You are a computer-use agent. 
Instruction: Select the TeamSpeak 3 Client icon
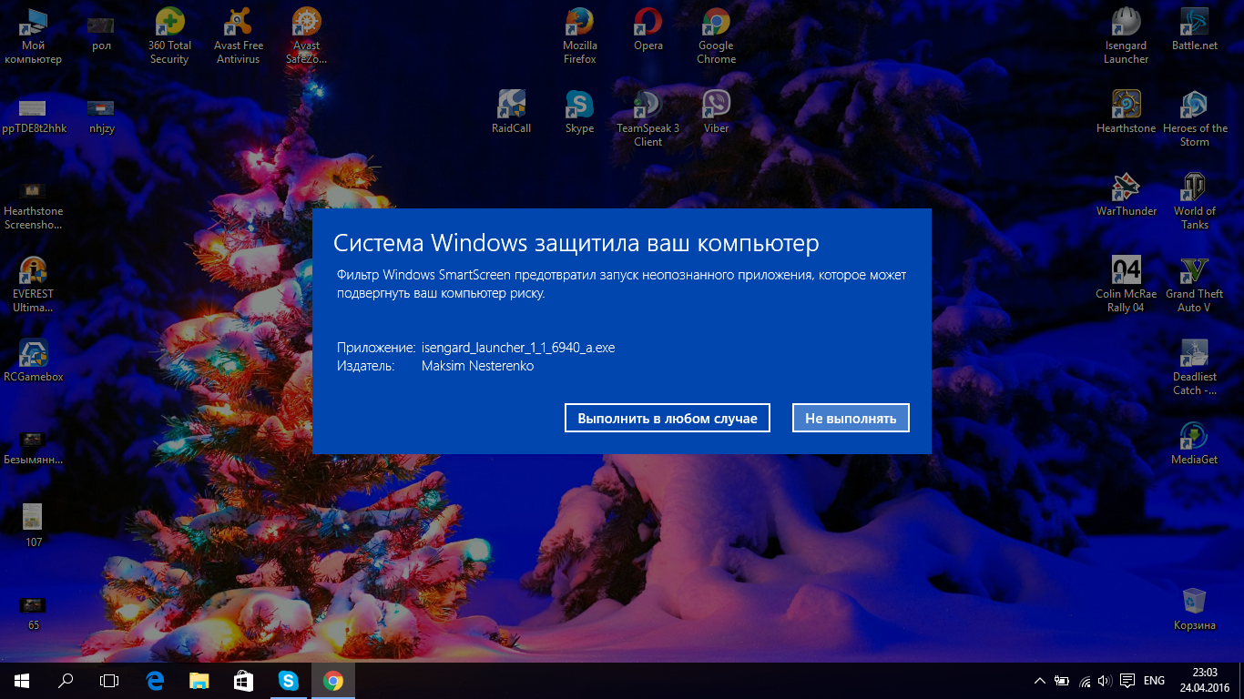(648, 118)
